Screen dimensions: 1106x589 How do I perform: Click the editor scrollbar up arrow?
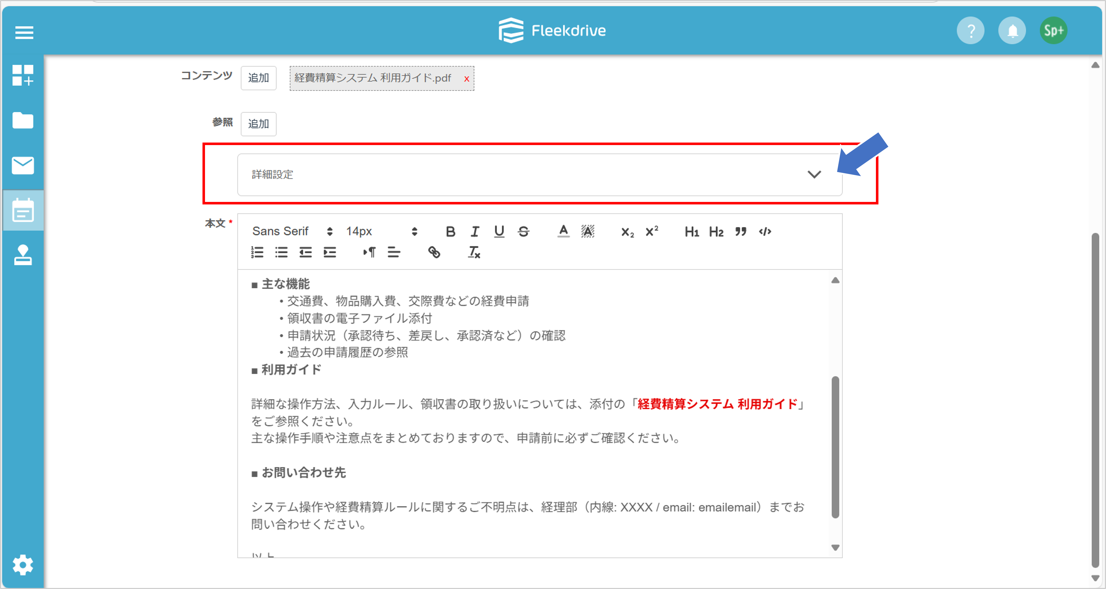[x=835, y=280]
